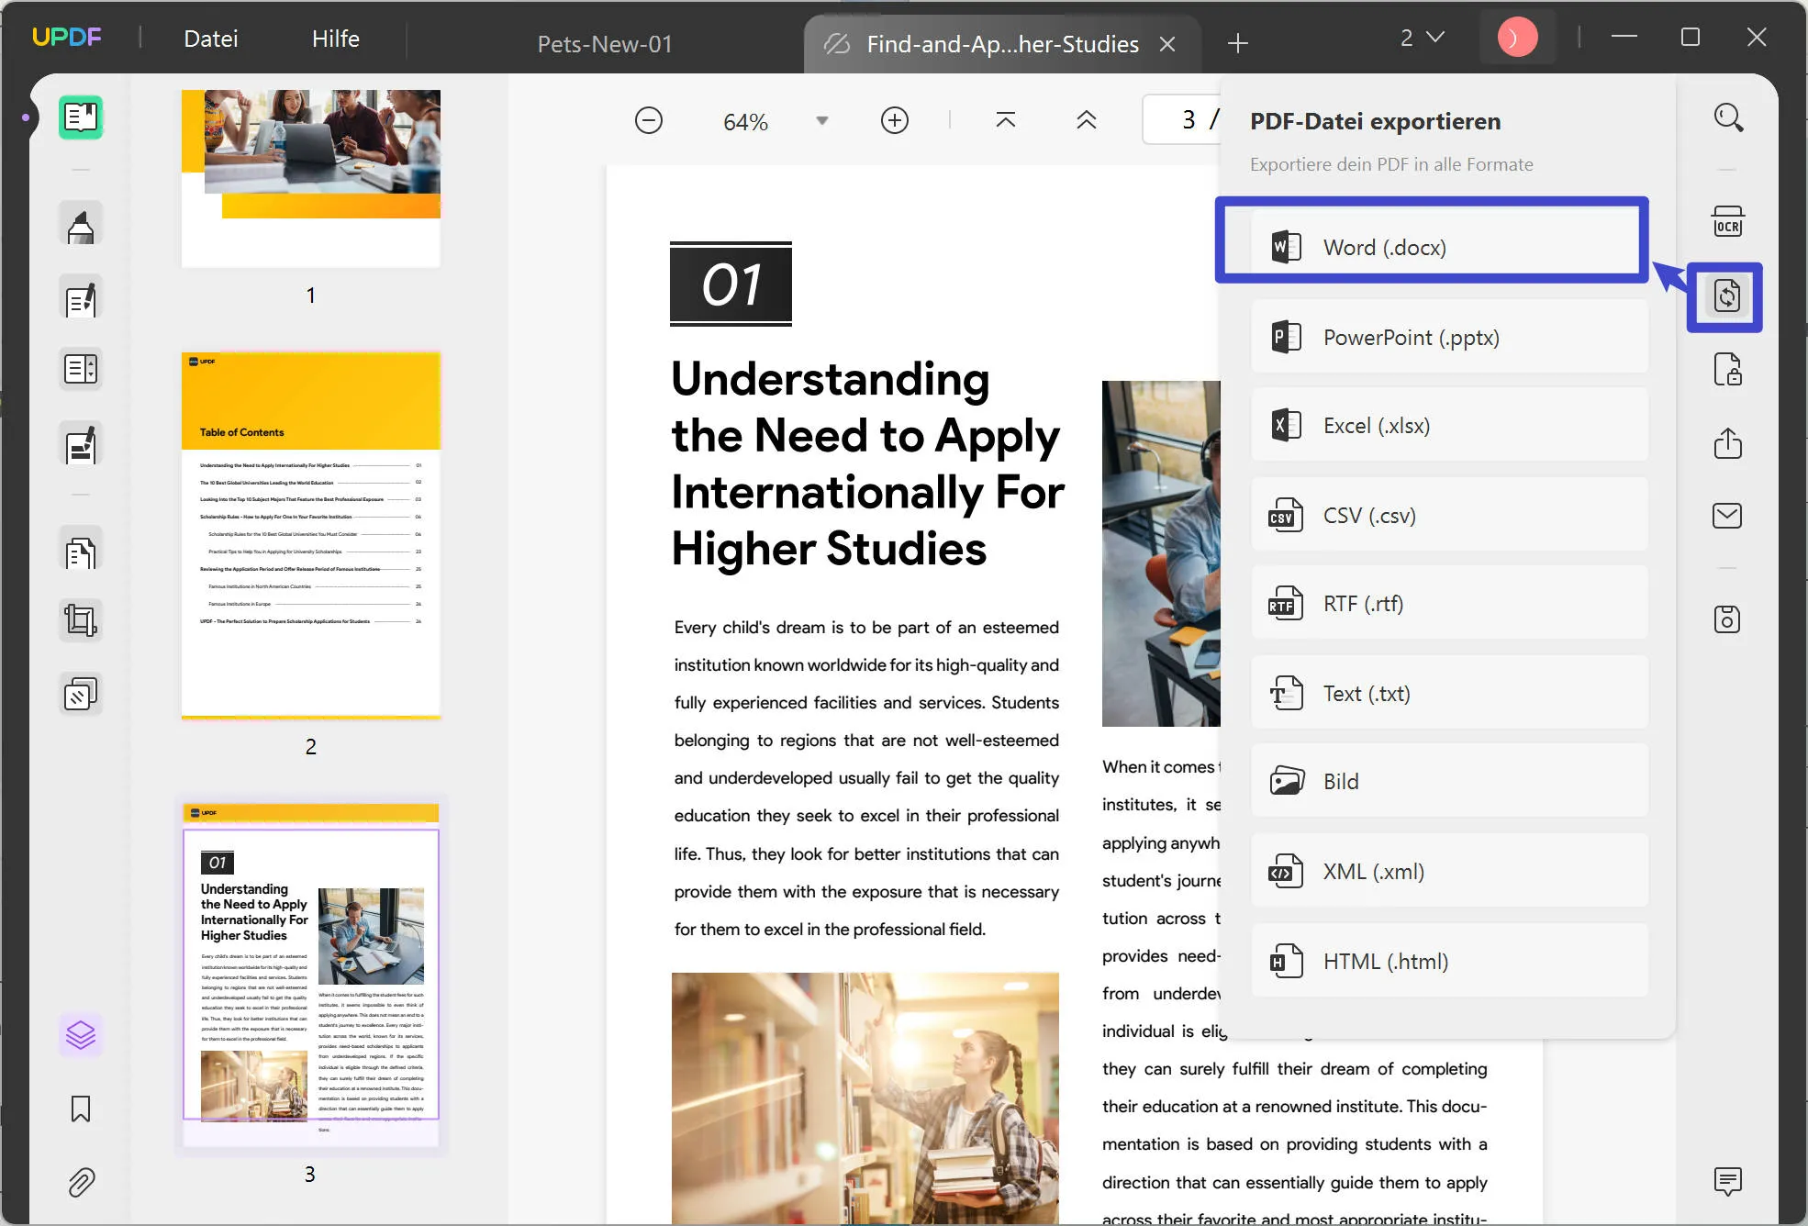Send the PDF by email icon

pyautogui.click(x=1727, y=516)
